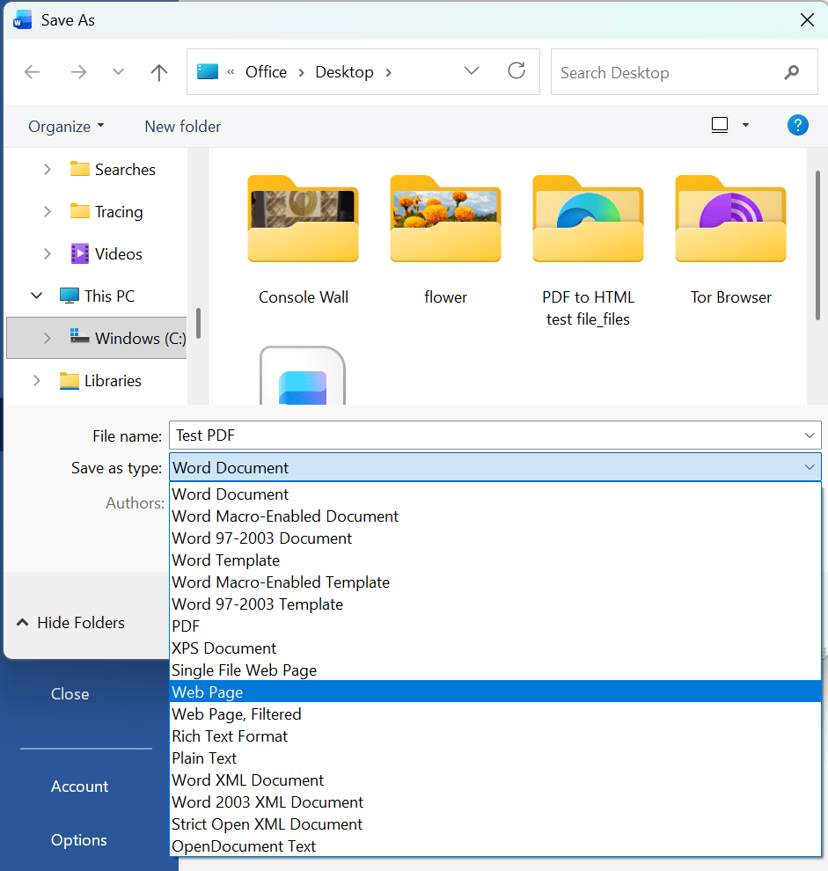This screenshot has width=828, height=871.
Task: Click the Back navigation arrow
Action: [x=33, y=72]
